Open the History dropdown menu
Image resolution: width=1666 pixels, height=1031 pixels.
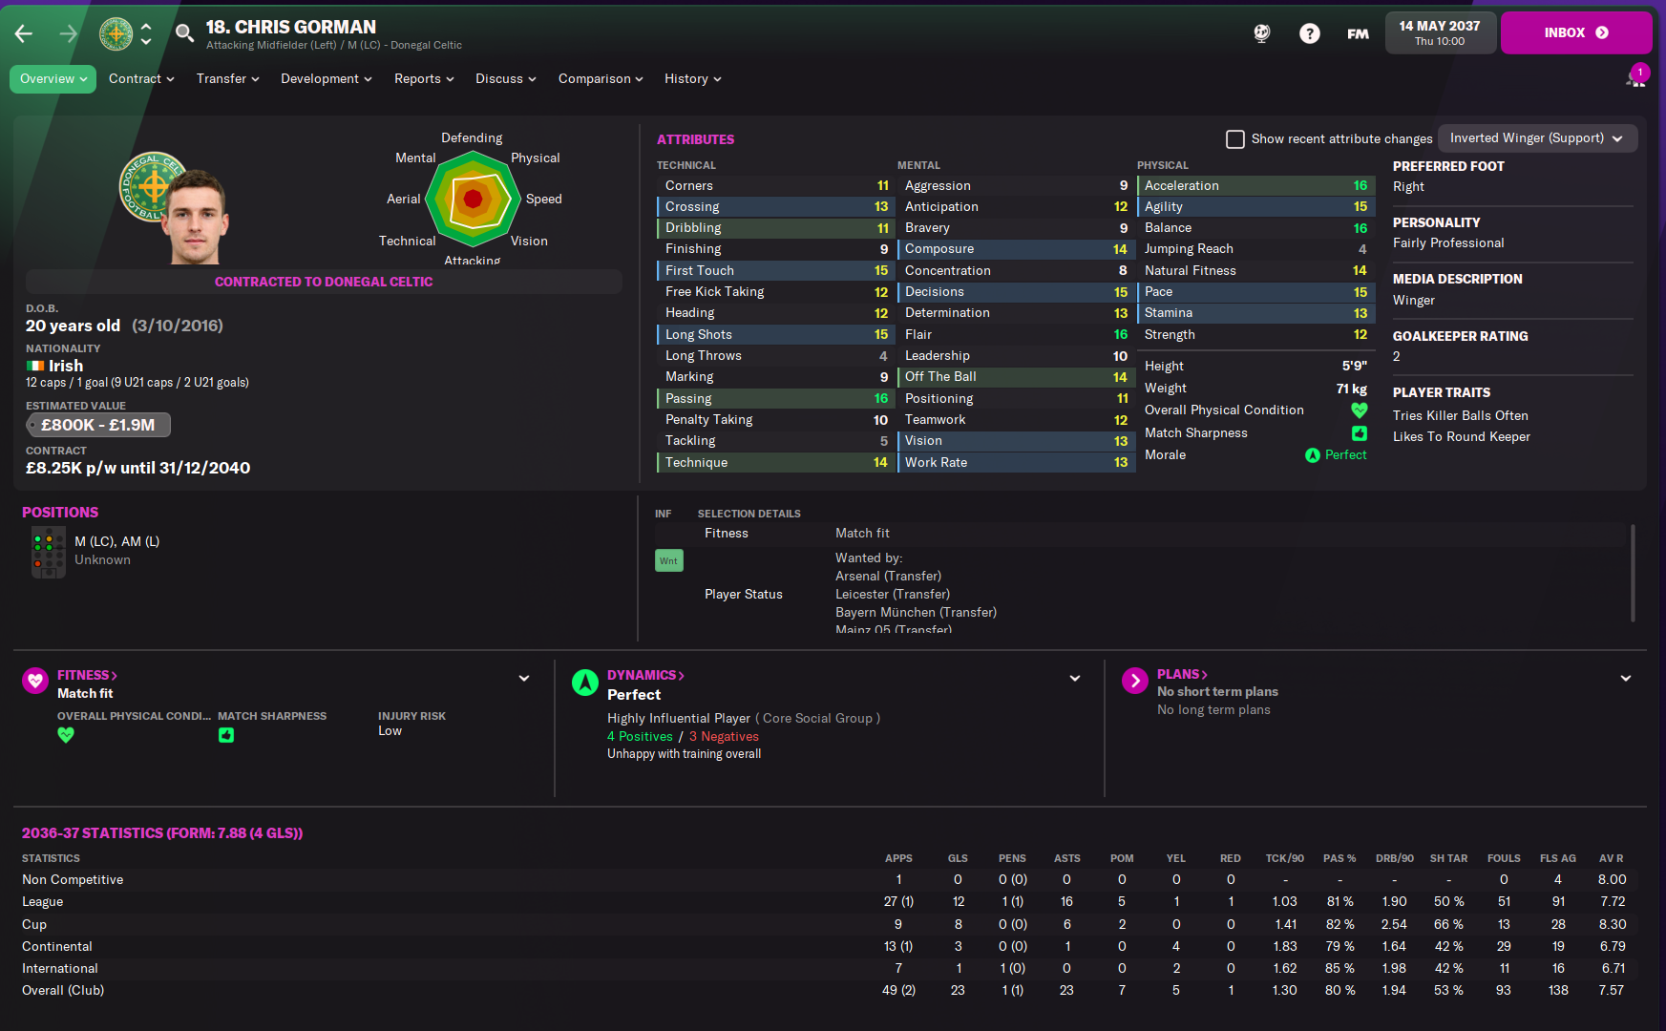tap(693, 79)
